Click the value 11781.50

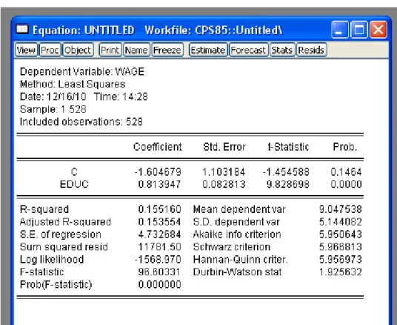point(159,247)
